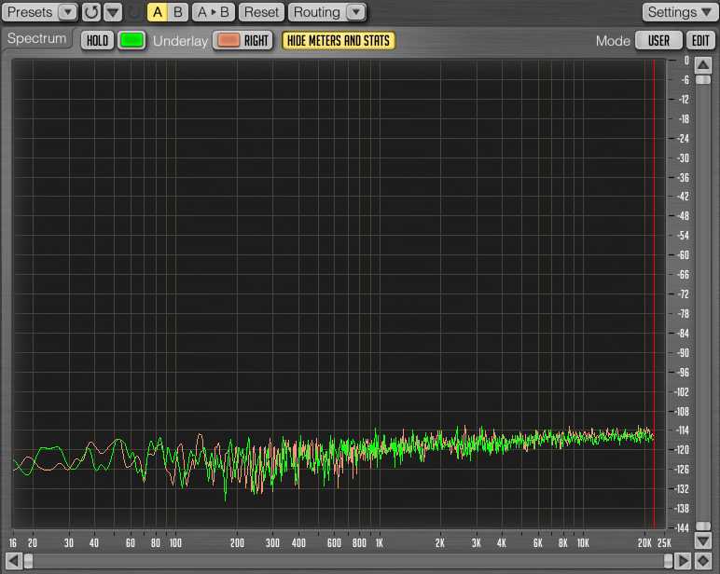This screenshot has width=720, height=574.
Task: Click the lower vertical range slider handle
Action: (703, 526)
